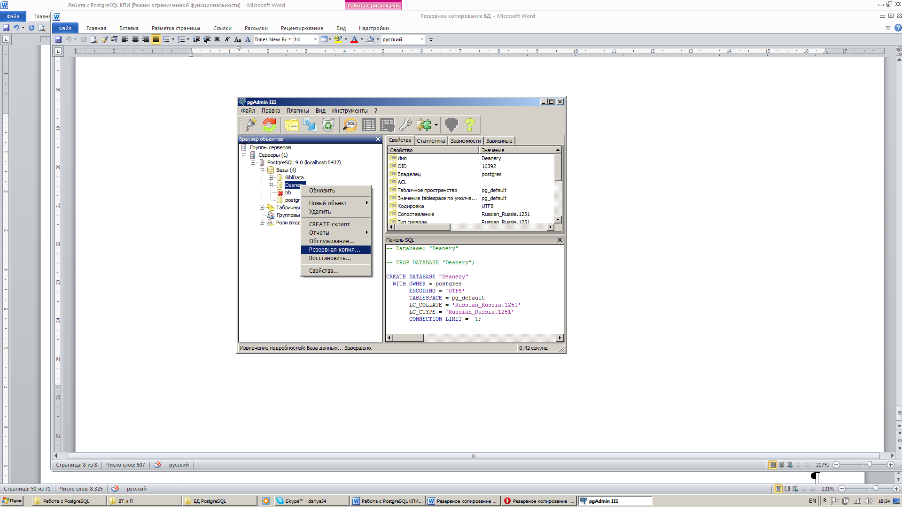Click pgAdmin Plugins puzzle-piece icon
Image resolution: width=902 pixels, height=507 pixels.
click(x=424, y=124)
